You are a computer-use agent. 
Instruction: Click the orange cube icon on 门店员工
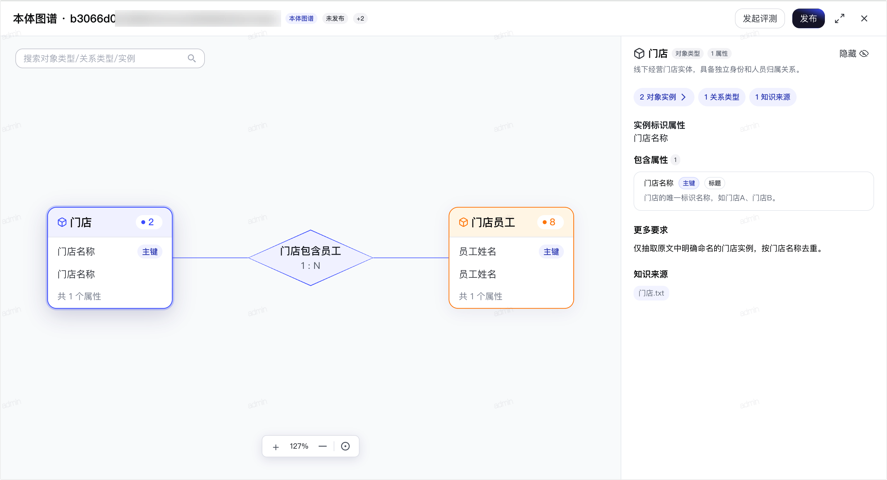pos(463,222)
